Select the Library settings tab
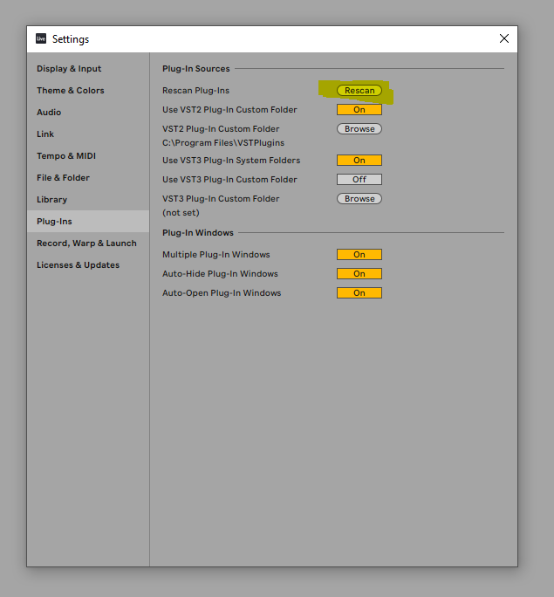The height and width of the screenshot is (597, 554). (x=88, y=200)
